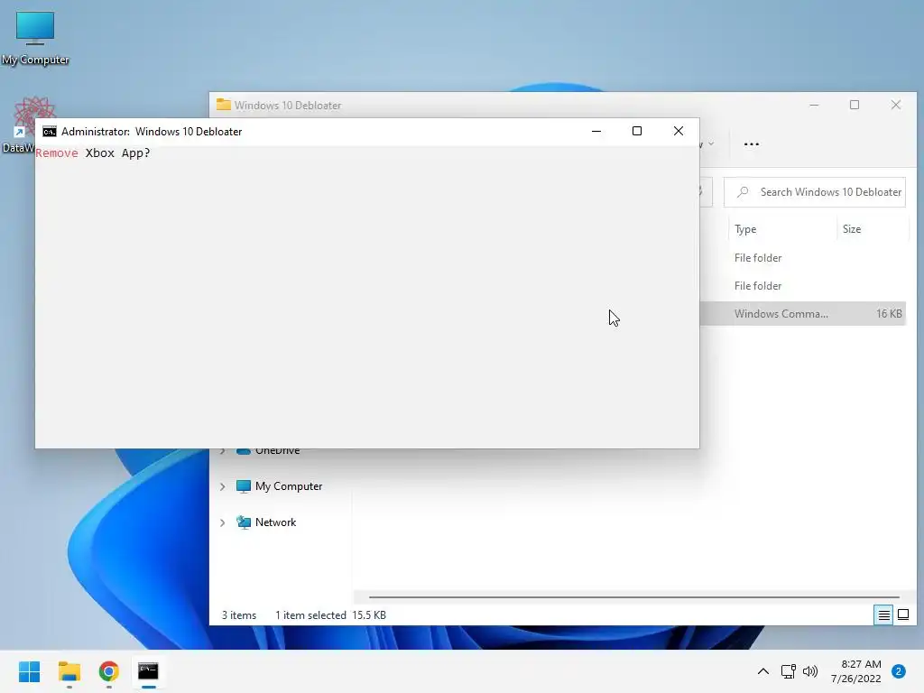This screenshot has width=924, height=693.
Task: Expand the OneDrive tree node
Action: pos(223,451)
